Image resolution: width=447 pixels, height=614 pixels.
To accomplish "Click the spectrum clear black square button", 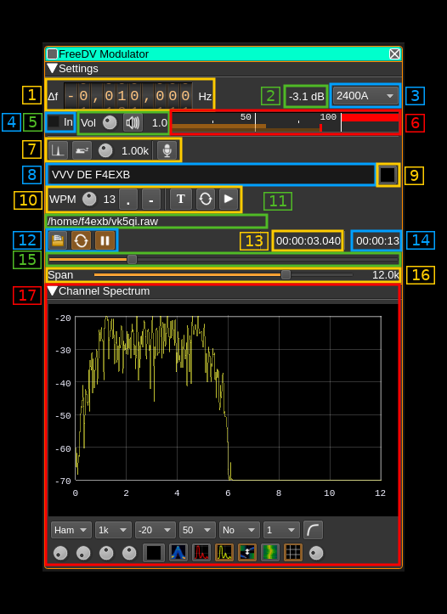I will (154, 553).
